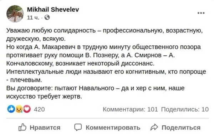The width and height of the screenshot is (214, 134).
Task: Click the red heart reaction icon
Action: (27, 109)
